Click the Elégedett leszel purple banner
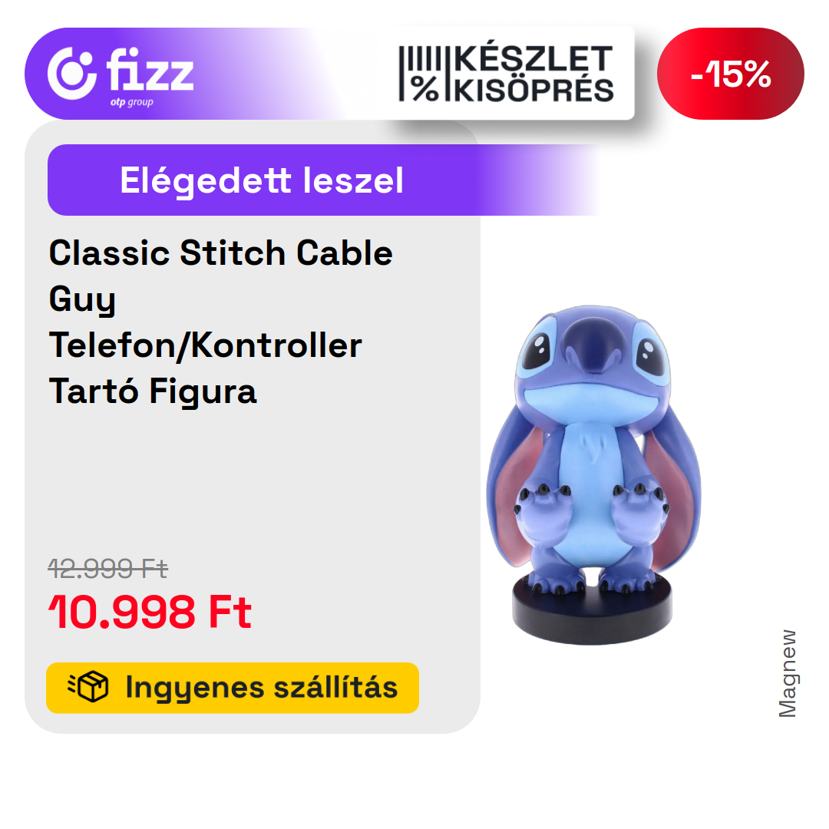Image resolution: width=829 pixels, height=829 pixels. 322,180
